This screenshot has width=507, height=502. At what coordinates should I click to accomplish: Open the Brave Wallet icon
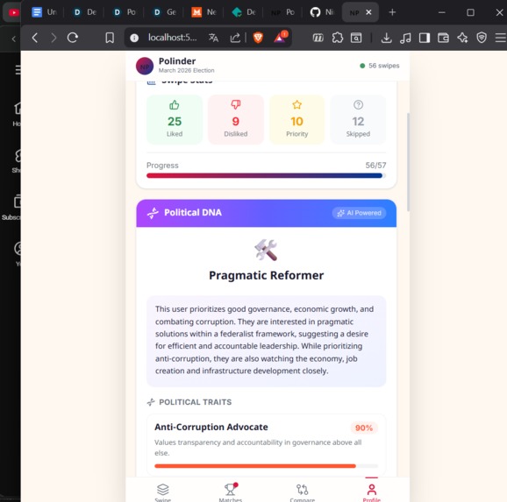(x=443, y=38)
